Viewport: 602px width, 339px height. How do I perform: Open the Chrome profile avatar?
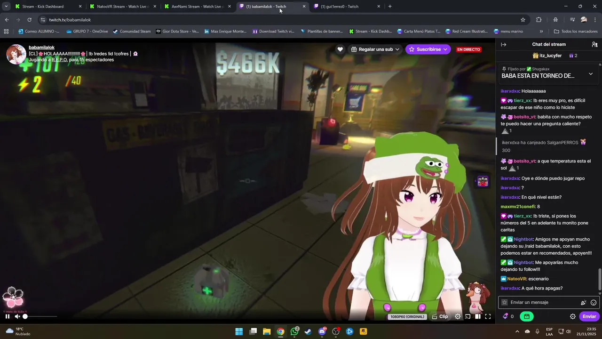(x=584, y=20)
